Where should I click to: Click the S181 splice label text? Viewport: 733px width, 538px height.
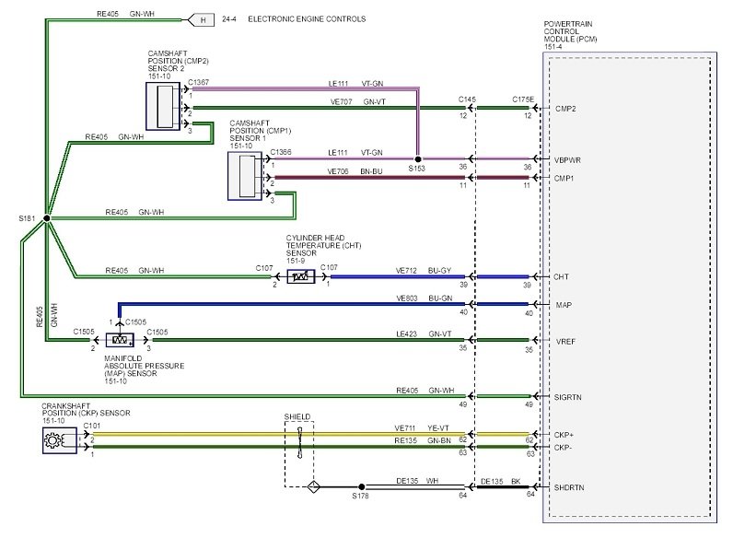(x=27, y=218)
